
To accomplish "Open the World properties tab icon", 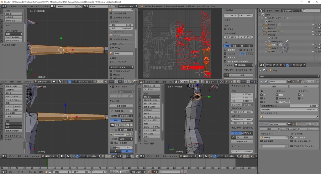I will (277, 65).
